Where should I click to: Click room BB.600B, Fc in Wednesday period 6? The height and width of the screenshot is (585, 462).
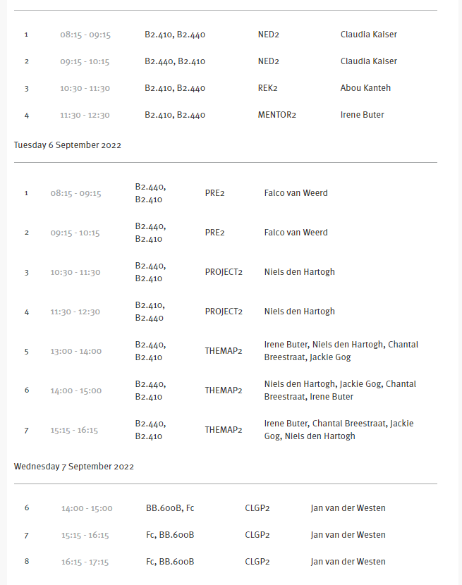click(x=170, y=508)
